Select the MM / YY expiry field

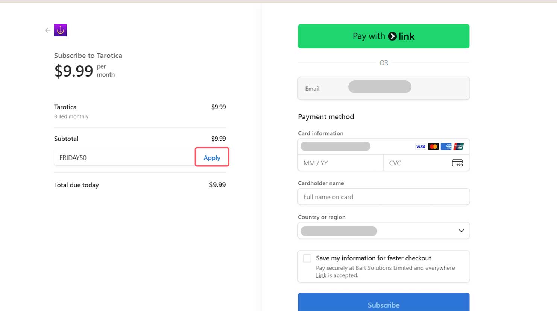[340, 163]
